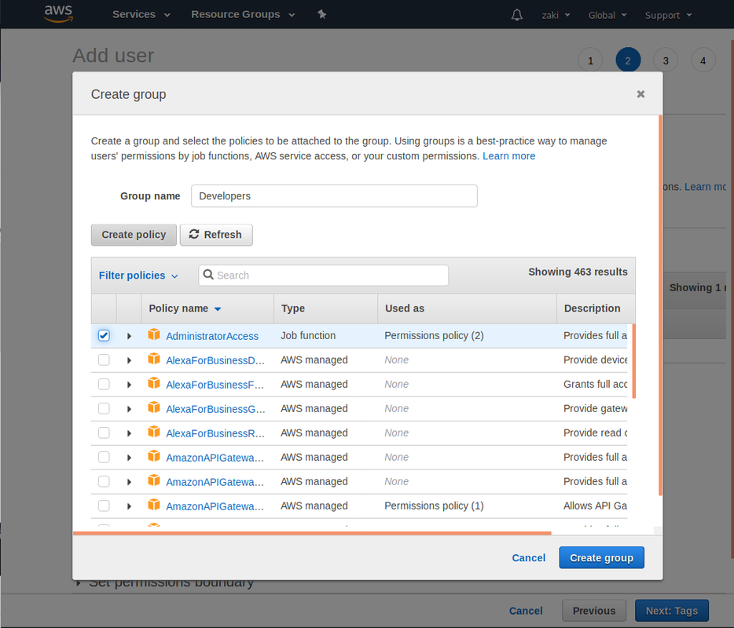Click 'Grants full acc' description cell

coord(595,384)
